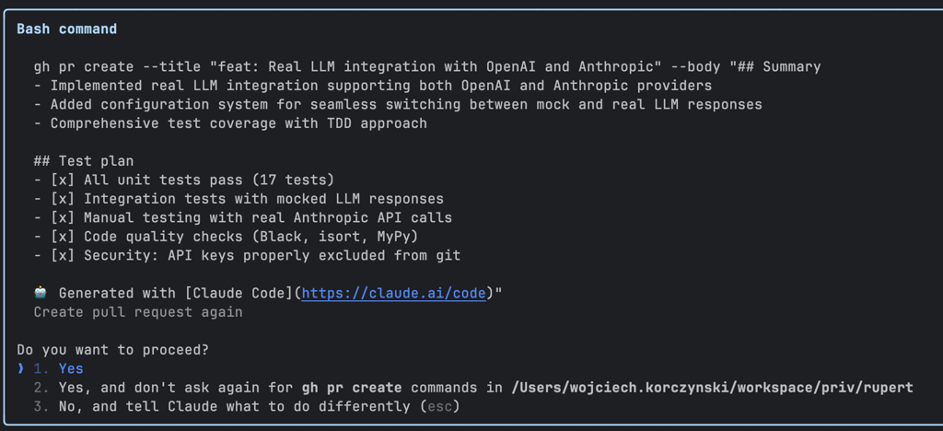Click the [x] before Manual testing with real Anthropic
Screen dimensions: 943x431
click(63, 217)
